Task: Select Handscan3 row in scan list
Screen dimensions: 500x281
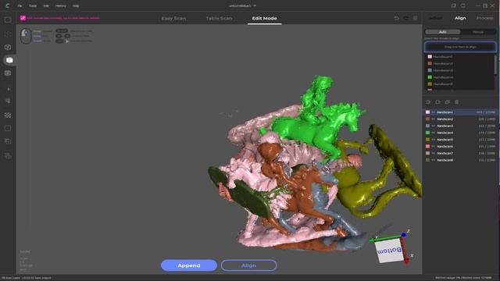Action: point(460,126)
